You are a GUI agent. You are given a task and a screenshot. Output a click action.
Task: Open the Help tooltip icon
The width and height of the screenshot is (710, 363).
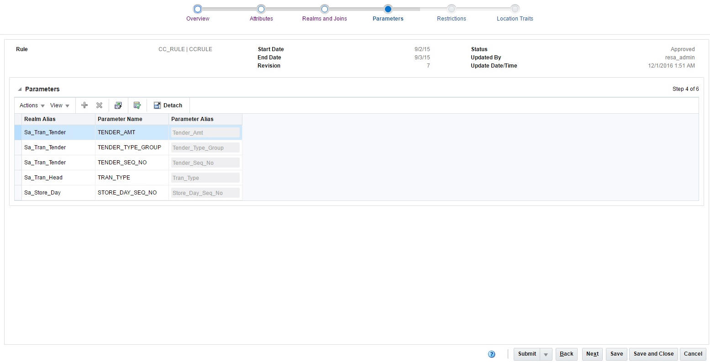point(492,354)
